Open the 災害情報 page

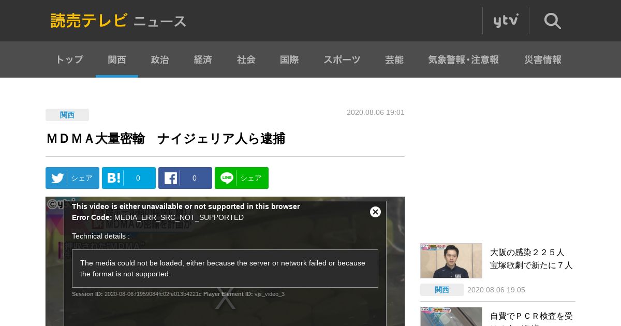click(543, 60)
